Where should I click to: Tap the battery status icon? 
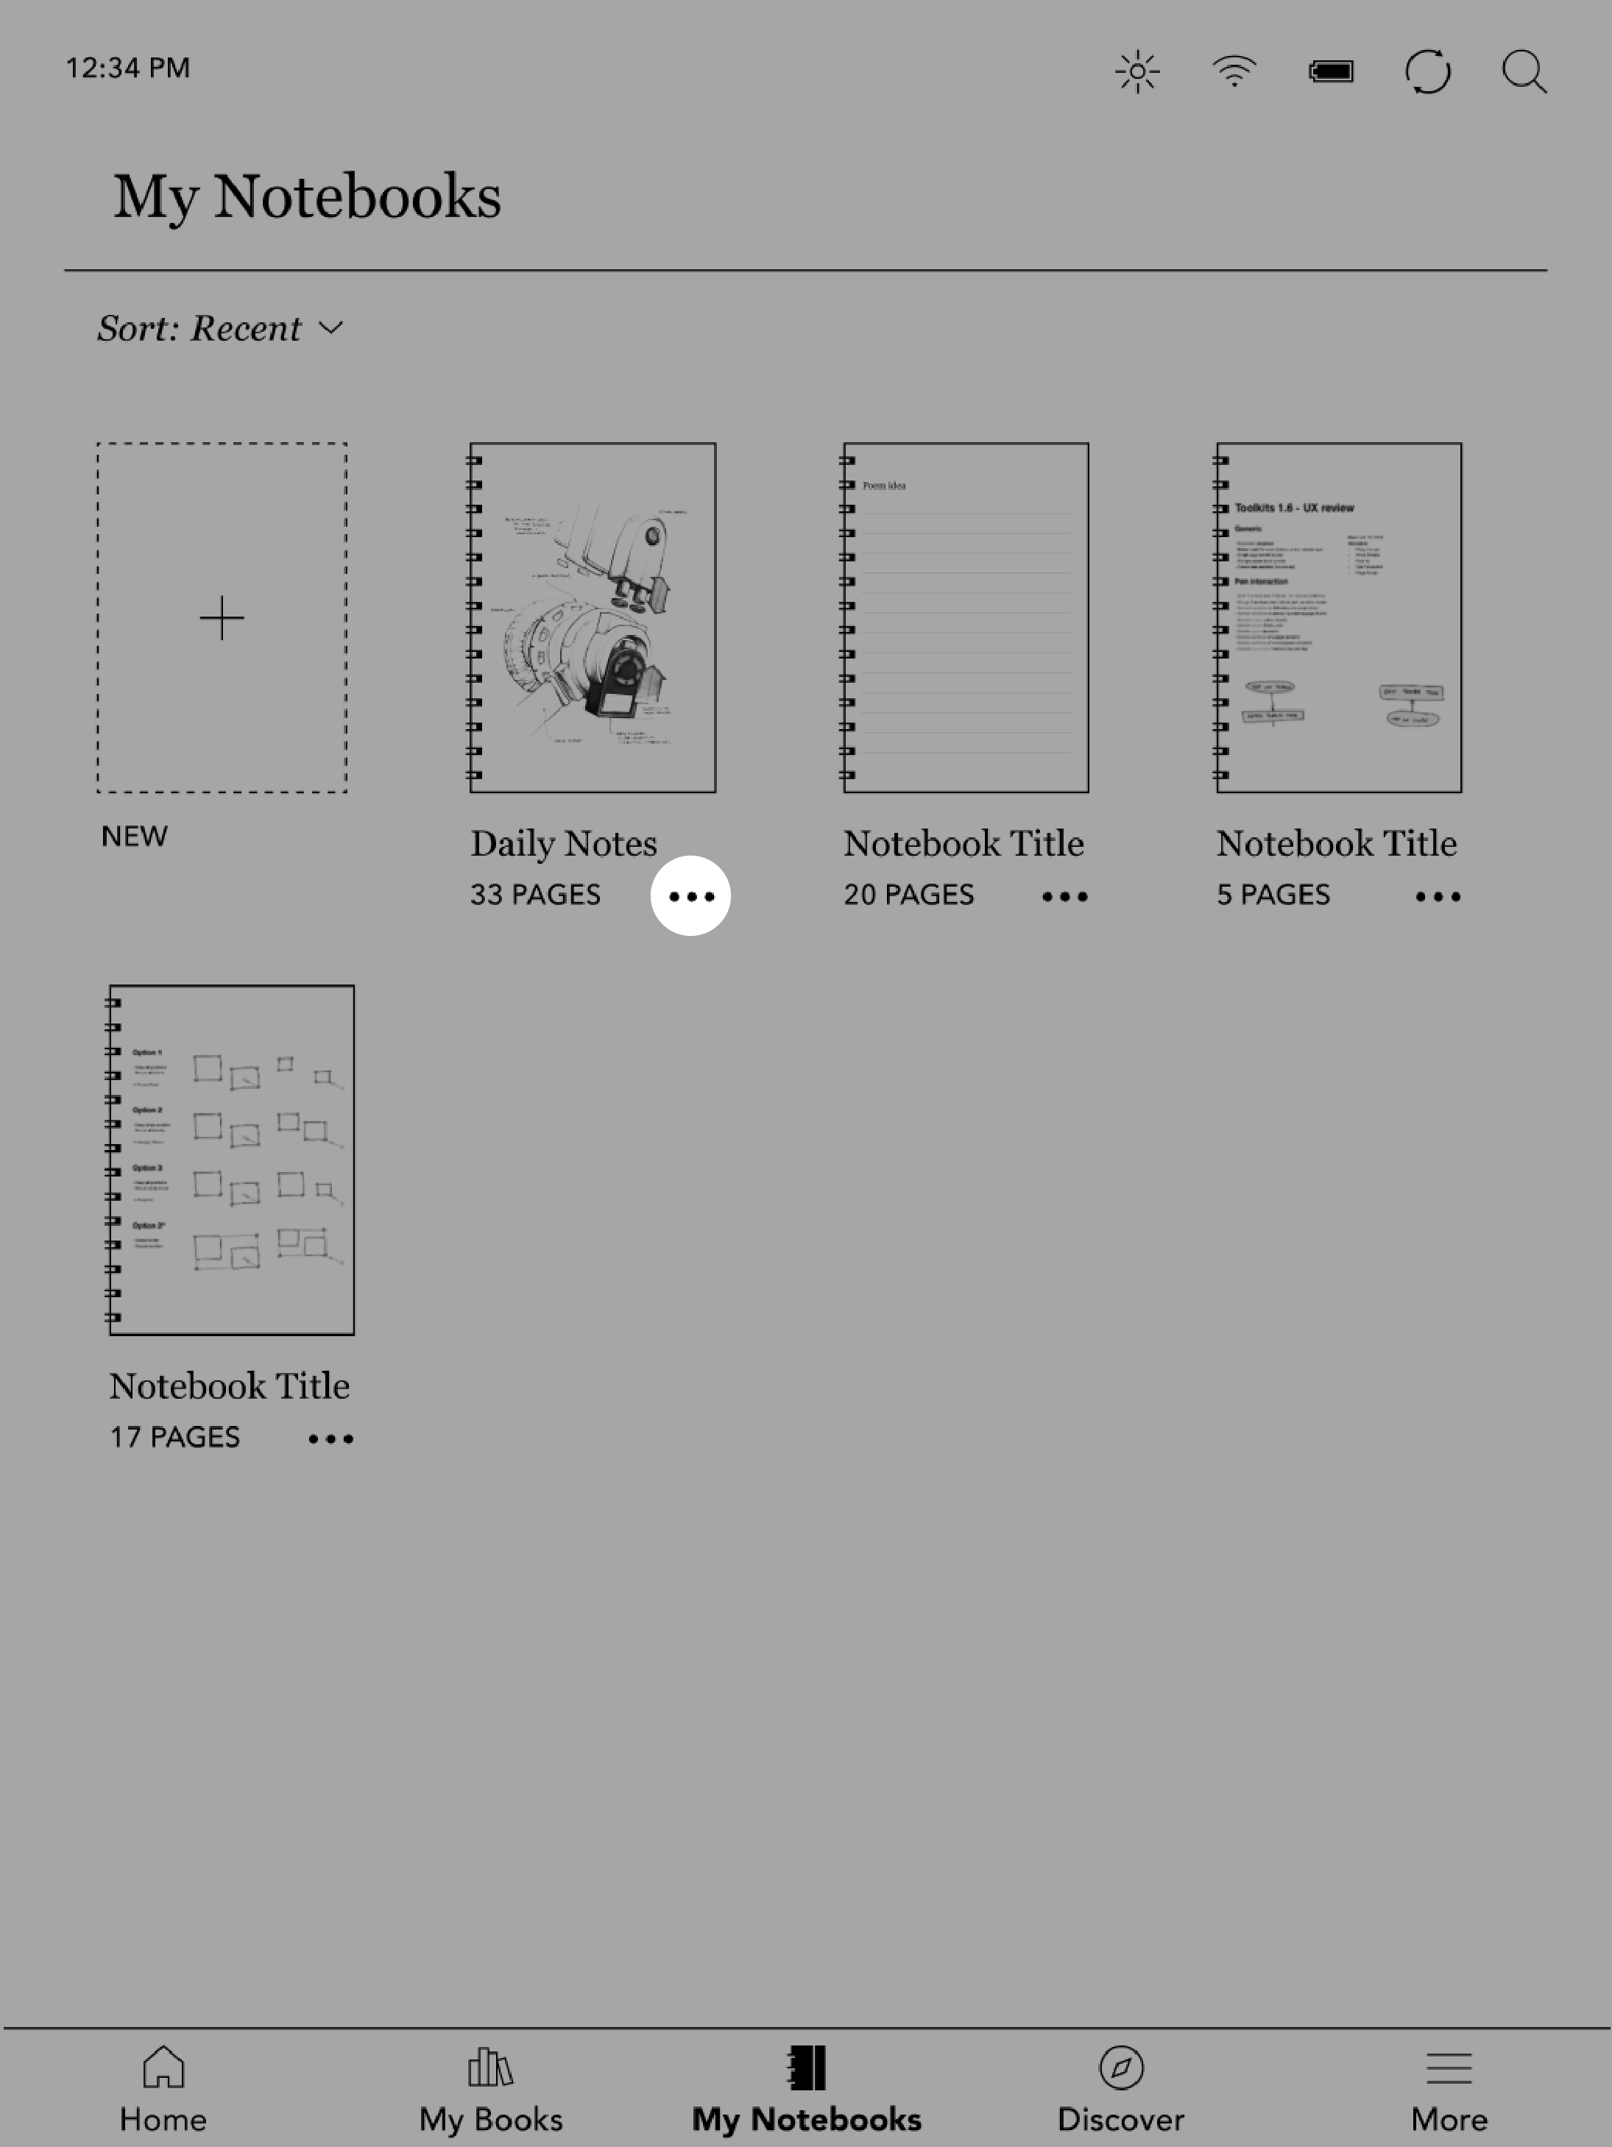[1329, 69]
